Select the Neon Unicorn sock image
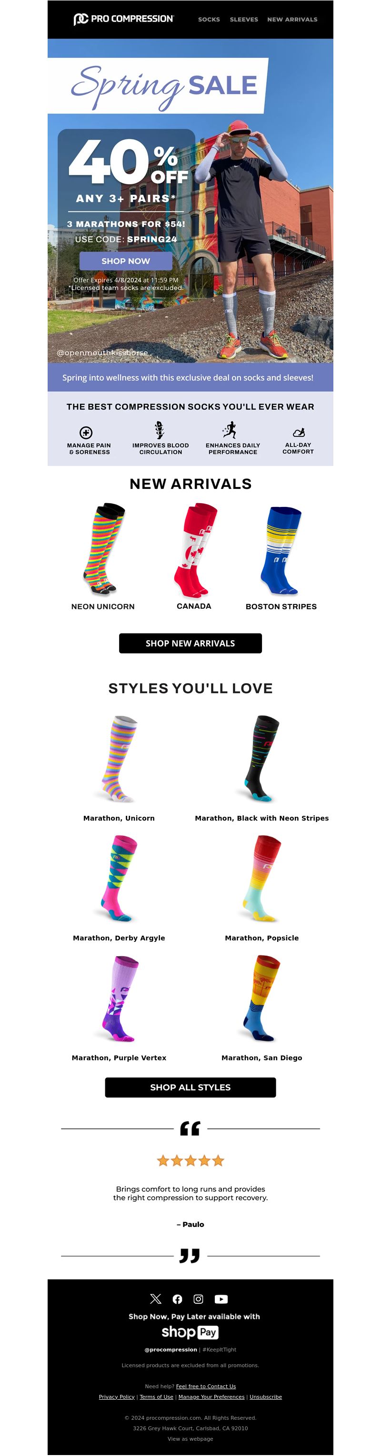Screen dimensions: 381x1456 tap(103, 548)
